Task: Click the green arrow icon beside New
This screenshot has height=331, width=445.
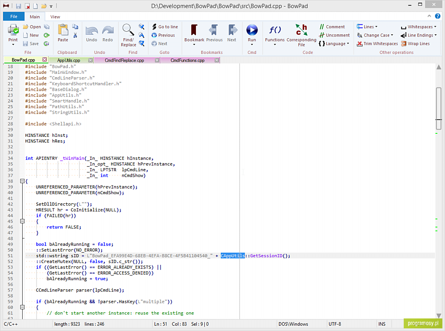Action: (x=47, y=35)
